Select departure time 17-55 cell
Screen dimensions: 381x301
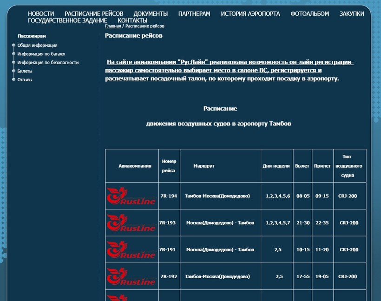pyautogui.click(x=303, y=276)
